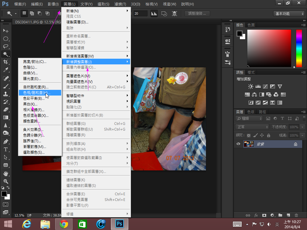Select the Move tool
Viewport: 307px width, 230px height.
click(x=6, y=31)
